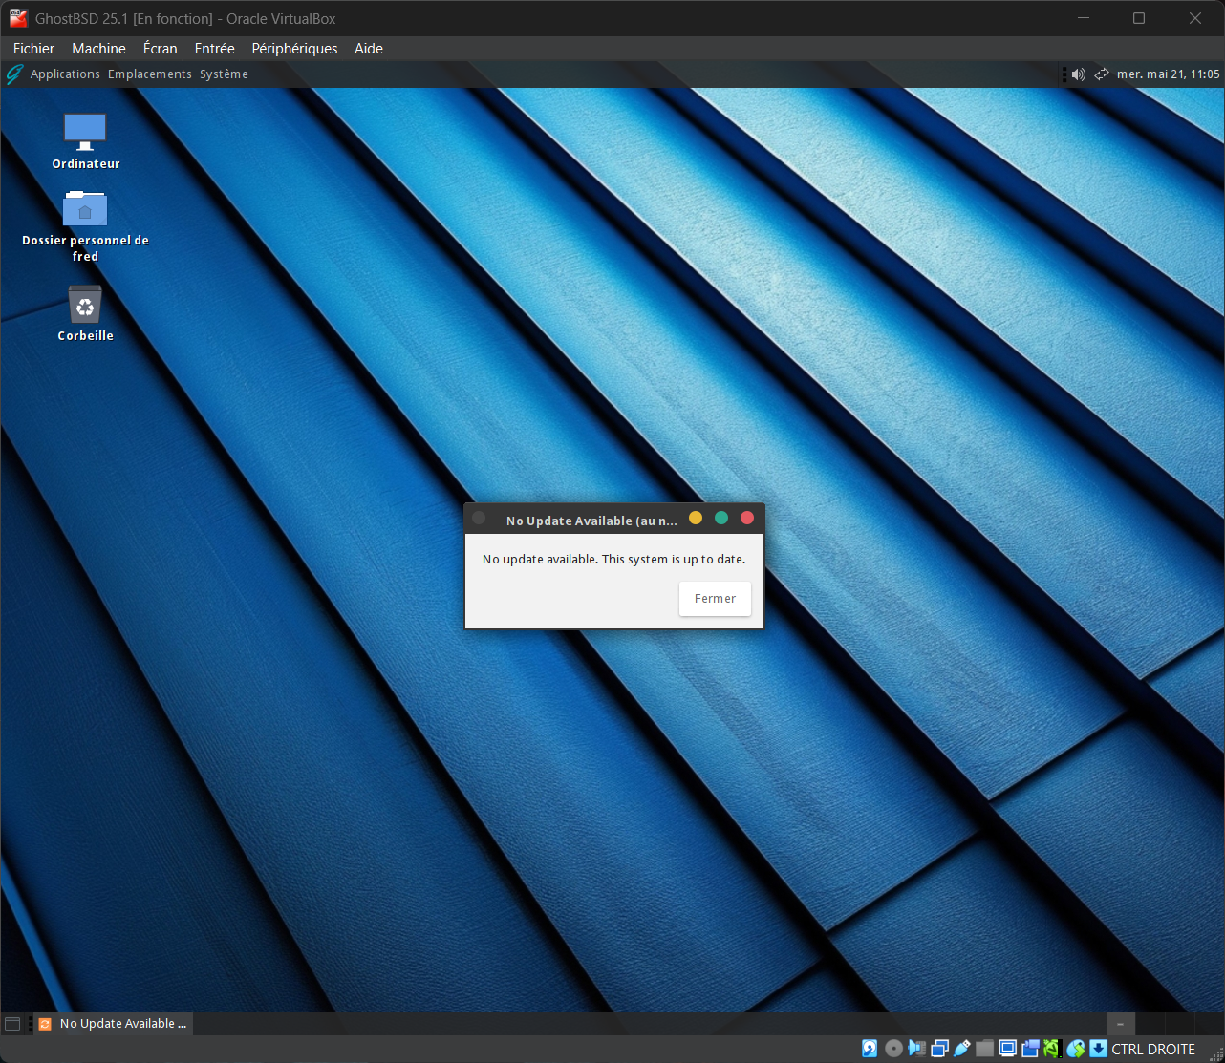The height and width of the screenshot is (1063, 1225).
Task: Click the green CPU virtualization icon in the status bar
Action: tap(1052, 1049)
